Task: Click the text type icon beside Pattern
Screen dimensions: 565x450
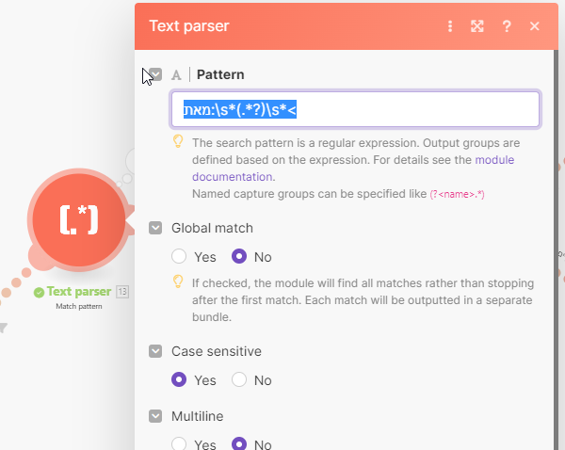Action: [176, 74]
